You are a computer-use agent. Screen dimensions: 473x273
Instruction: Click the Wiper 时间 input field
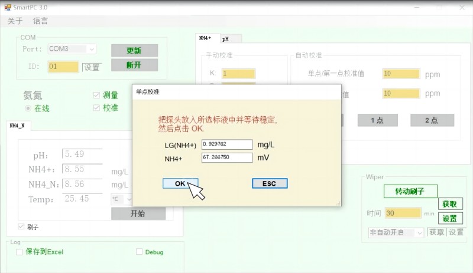[x=403, y=213]
